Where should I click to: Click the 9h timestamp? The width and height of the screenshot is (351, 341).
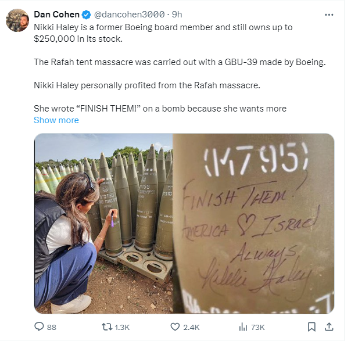pos(177,15)
